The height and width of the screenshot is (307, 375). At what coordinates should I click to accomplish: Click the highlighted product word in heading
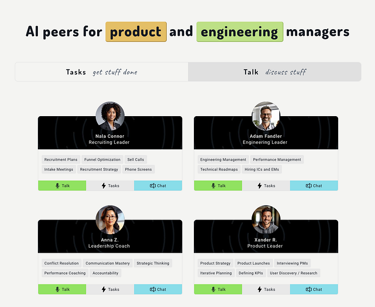(x=136, y=32)
